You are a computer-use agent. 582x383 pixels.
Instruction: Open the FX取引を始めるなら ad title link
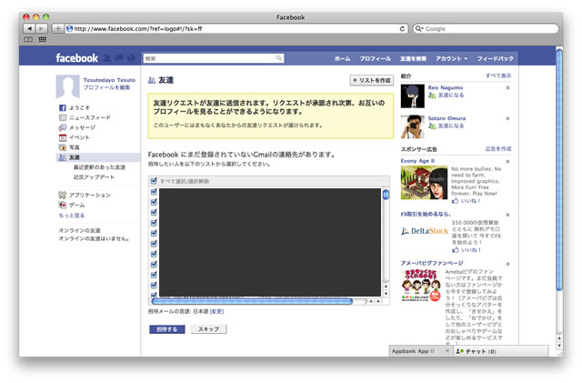click(x=426, y=215)
